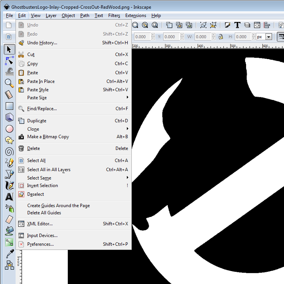The width and height of the screenshot is (284, 284).
Task: Choose Create Guides Around the Page
Action: (x=74, y=206)
